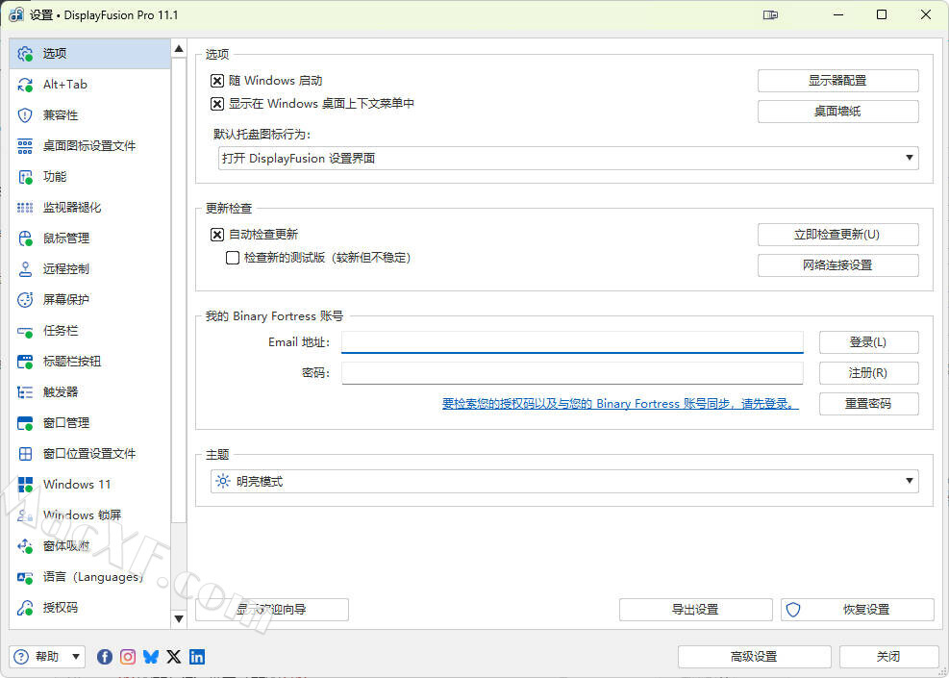The image size is (949, 678).
Task: Click the 立即检查更新(U) button
Action: 837,235
